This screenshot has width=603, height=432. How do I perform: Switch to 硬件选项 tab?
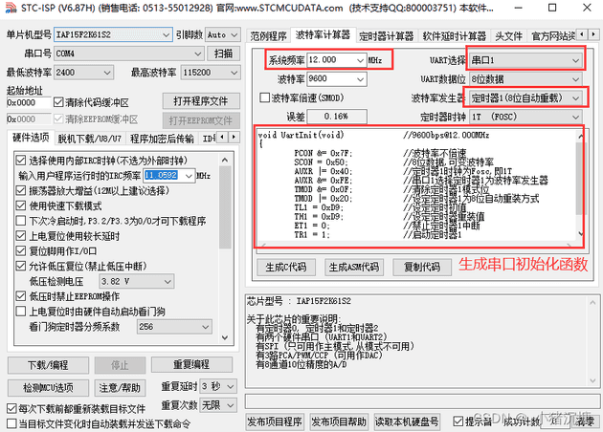click(31, 138)
